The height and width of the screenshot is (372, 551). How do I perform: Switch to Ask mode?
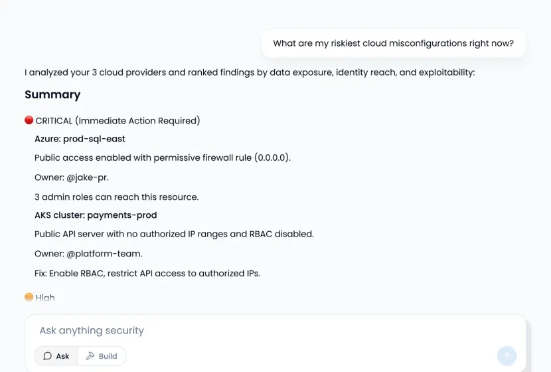(56, 356)
